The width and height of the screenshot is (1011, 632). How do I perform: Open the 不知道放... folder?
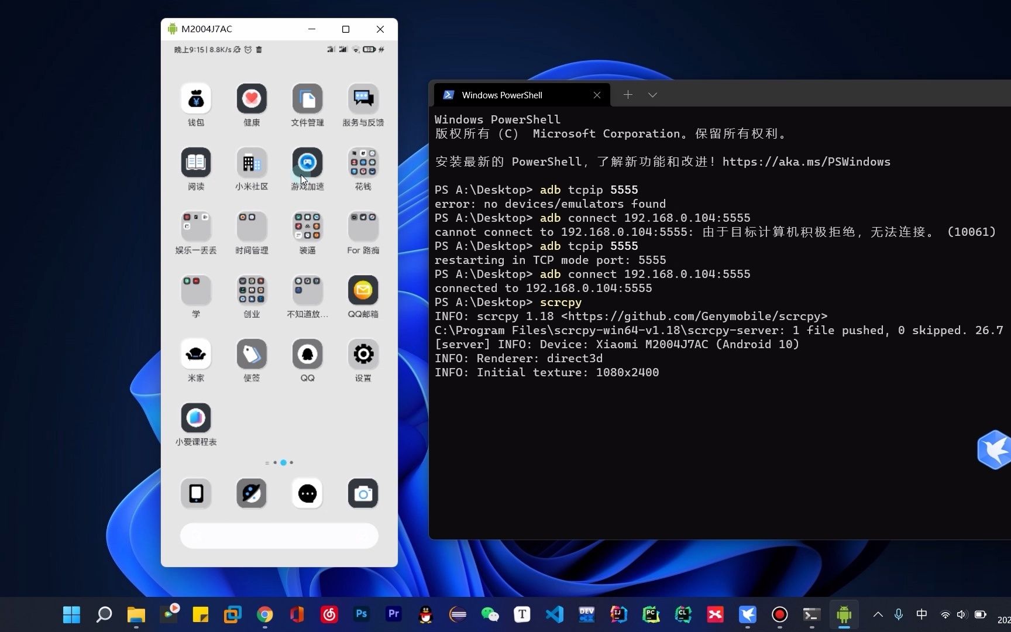[x=307, y=290]
